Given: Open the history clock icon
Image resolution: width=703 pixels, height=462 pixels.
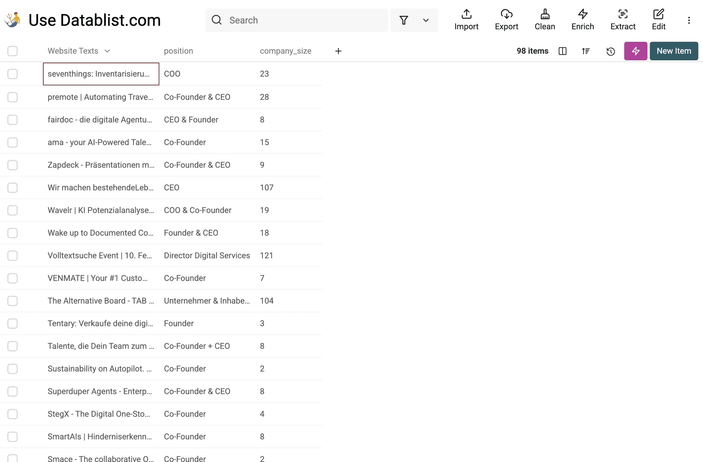Looking at the screenshot, I should click(x=610, y=51).
